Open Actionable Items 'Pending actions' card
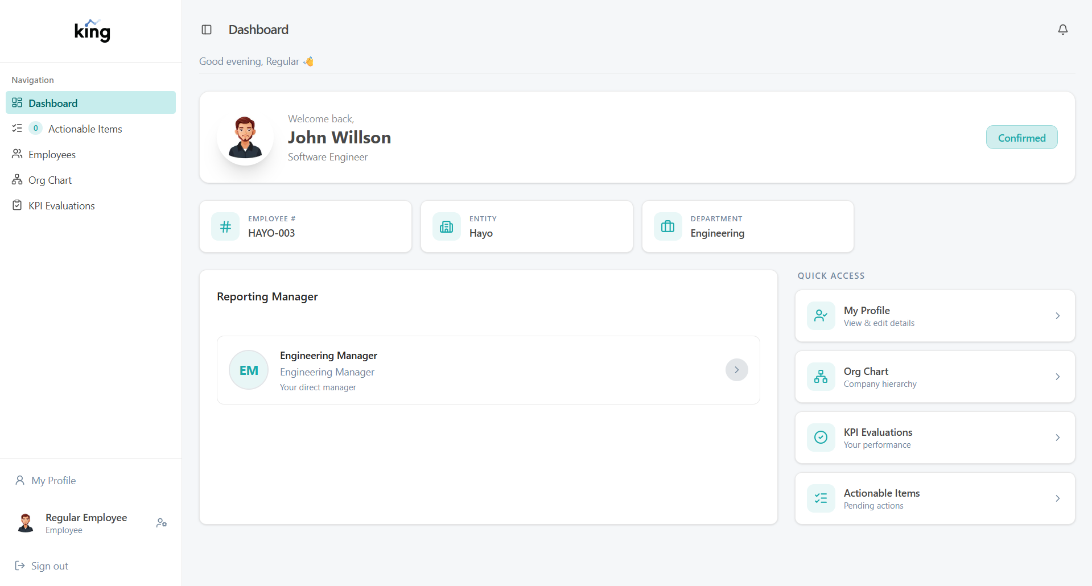 tap(935, 498)
